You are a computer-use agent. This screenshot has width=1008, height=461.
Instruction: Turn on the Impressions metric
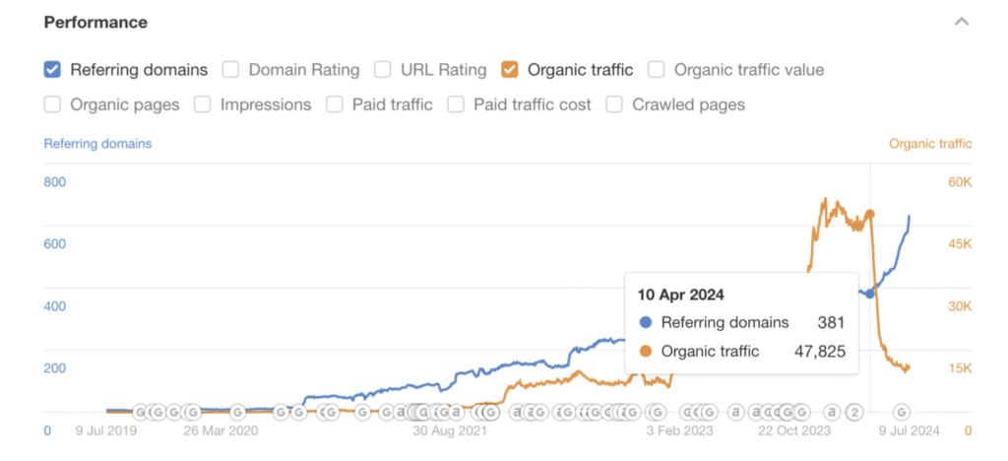(x=203, y=104)
